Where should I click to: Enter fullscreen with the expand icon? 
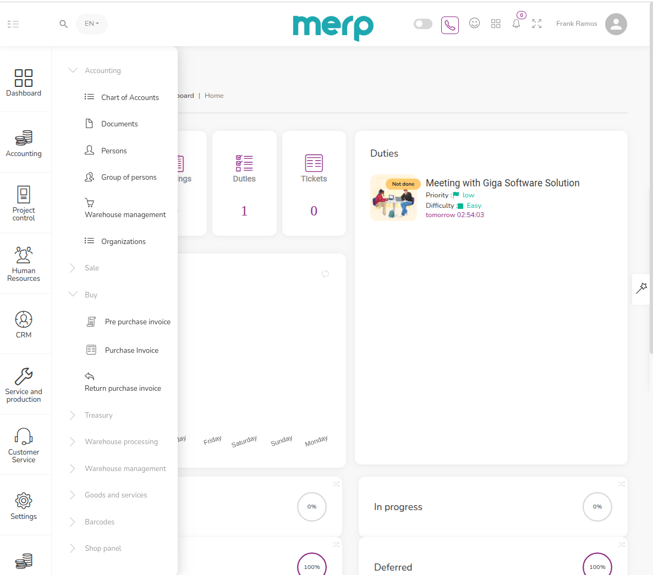(537, 24)
